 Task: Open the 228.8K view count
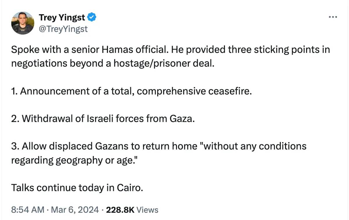click(120, 210)
